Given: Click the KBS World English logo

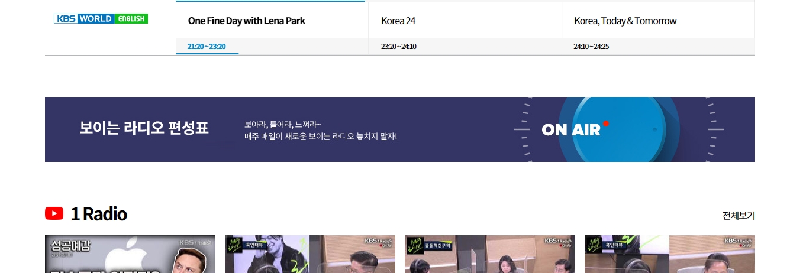Looking at the screenshot, I should coord(101,19).
